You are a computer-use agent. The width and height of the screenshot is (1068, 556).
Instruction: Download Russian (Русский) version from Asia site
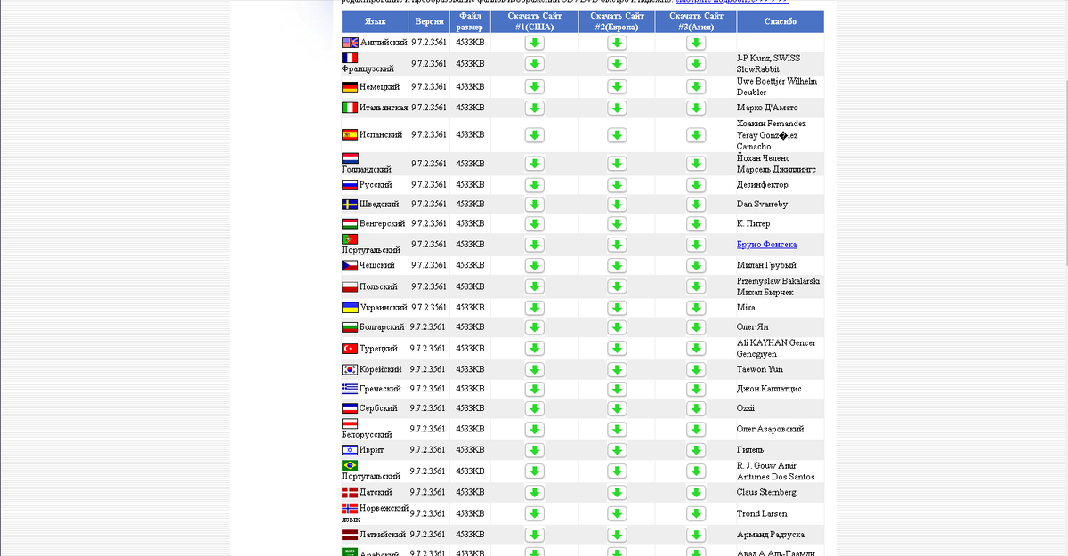coord(696,185)
